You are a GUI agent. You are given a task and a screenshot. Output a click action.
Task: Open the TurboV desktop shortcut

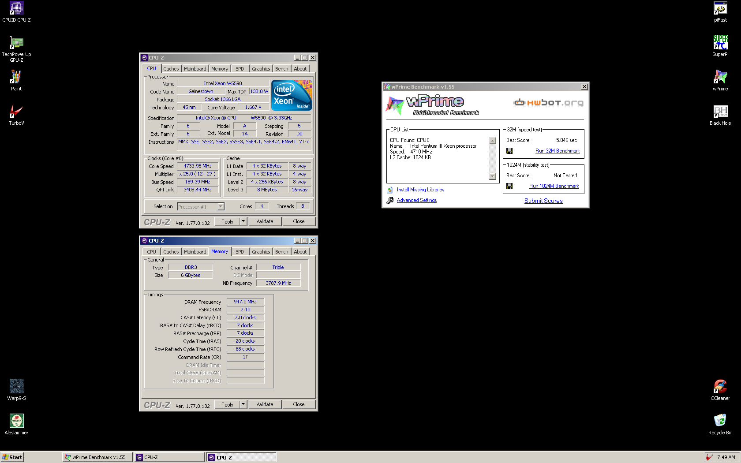[x=16, y=115]
